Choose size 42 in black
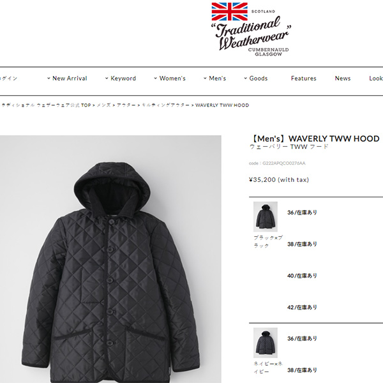The height and width of the screenshot is (383, 383). [302, 307]
